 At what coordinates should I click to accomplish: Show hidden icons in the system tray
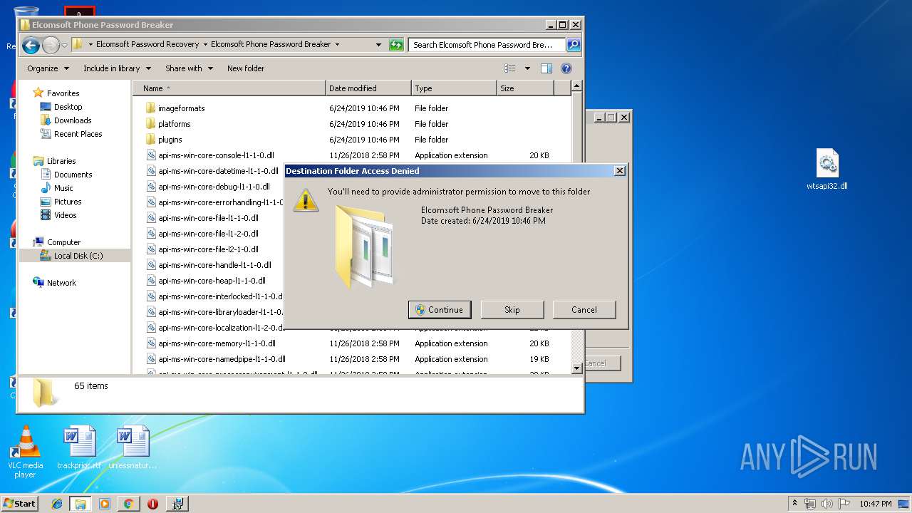795,503
